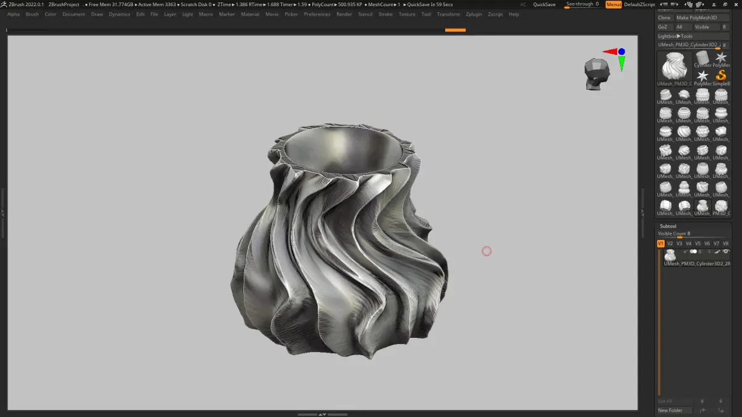Click the right tray divider handle
This screenshot has width=742, height=417.
[x=643, y=212]
